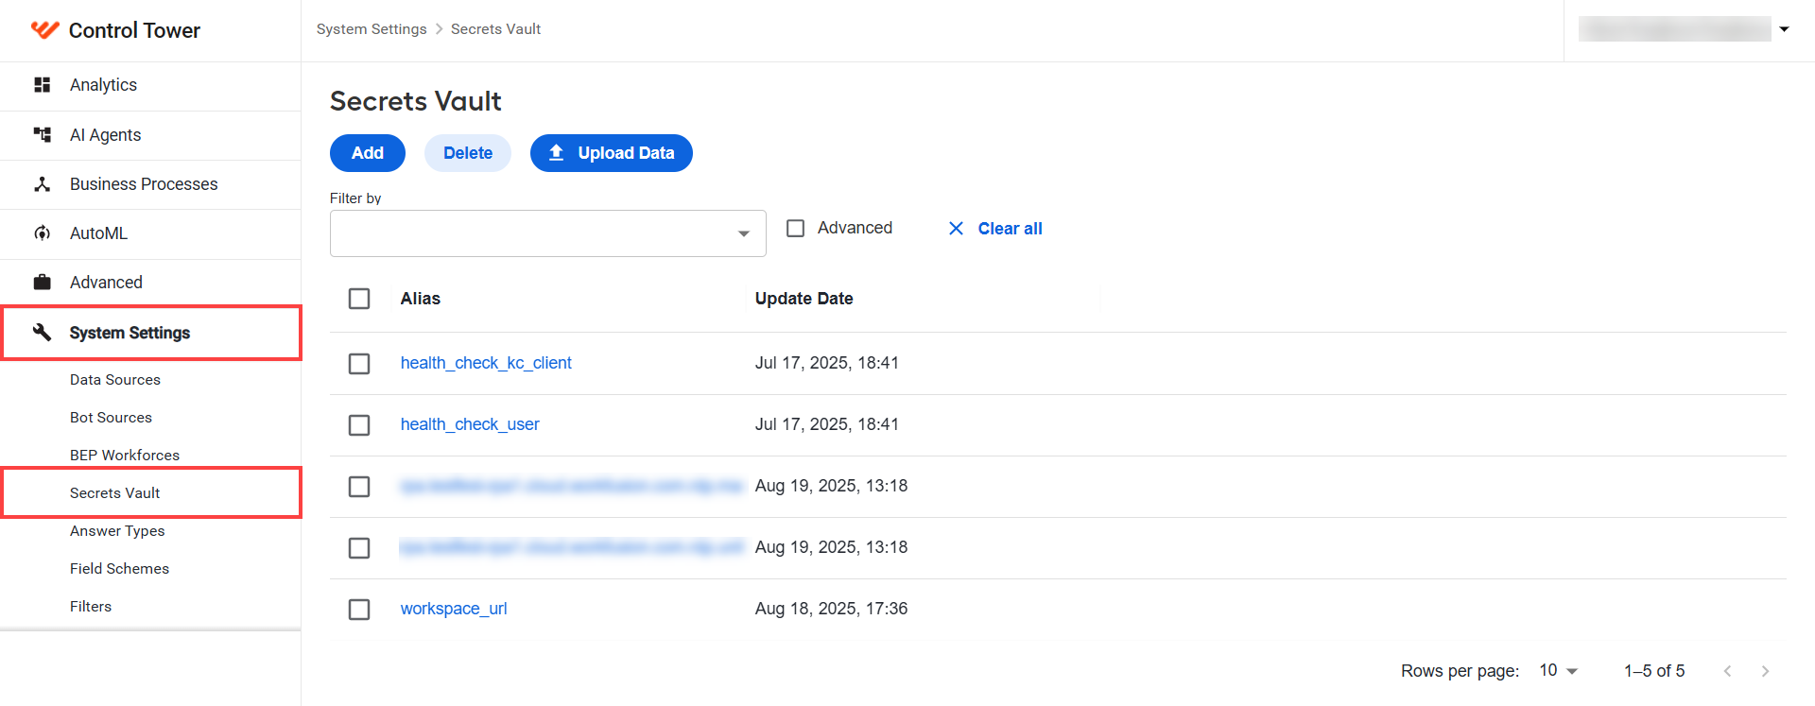The width and height of the screenshot is (1815, 706).
Task: Click the AutoML sidebar icon
Action: coord(42,233)
